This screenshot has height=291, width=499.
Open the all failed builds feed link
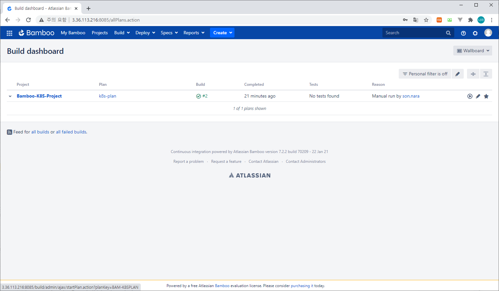[71, 132]
